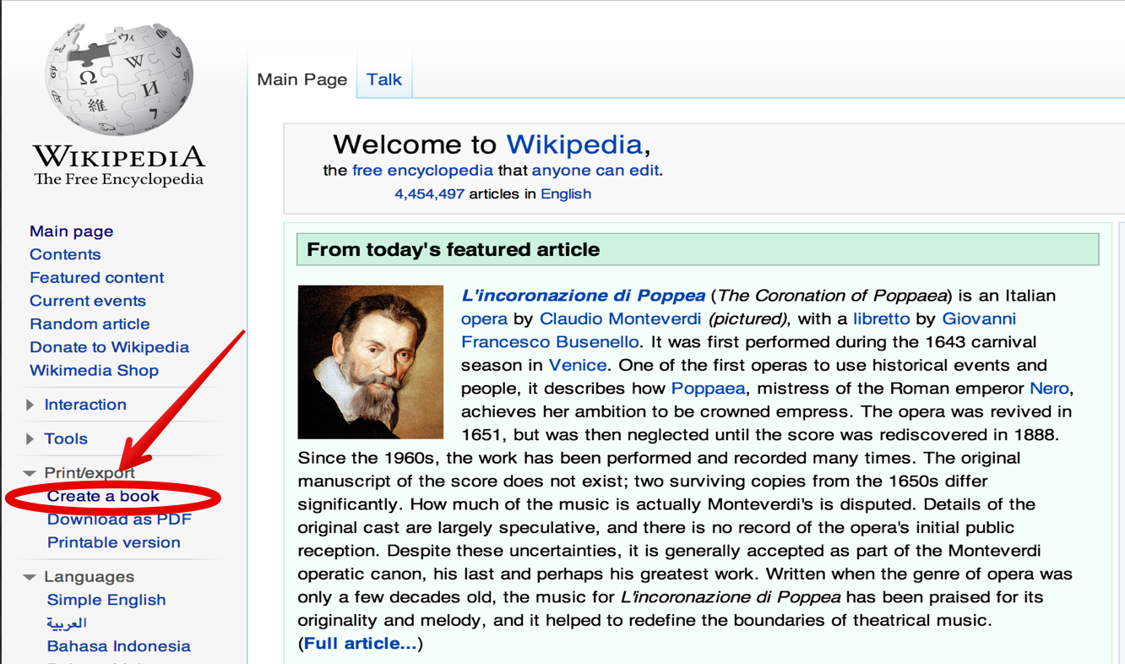Go to a Random article
Screen dimensions: 1125x664
tap(90, 324)
